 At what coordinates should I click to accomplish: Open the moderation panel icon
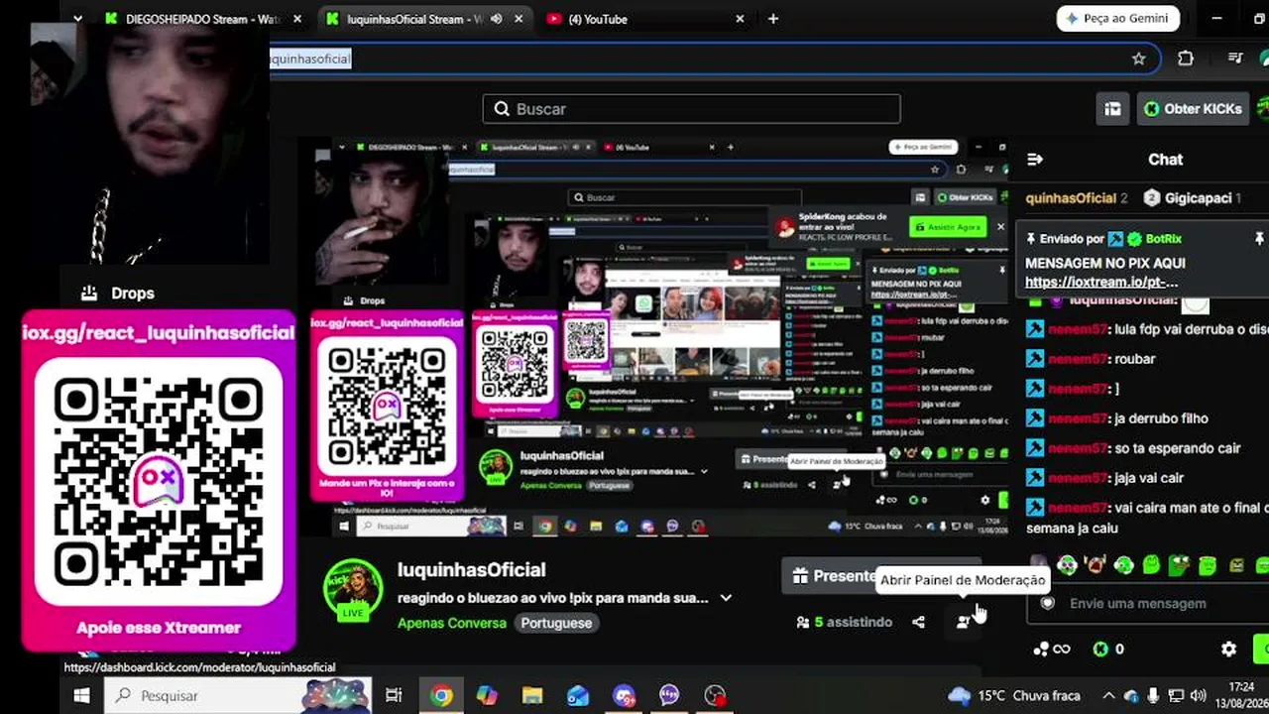pos(964,622)
